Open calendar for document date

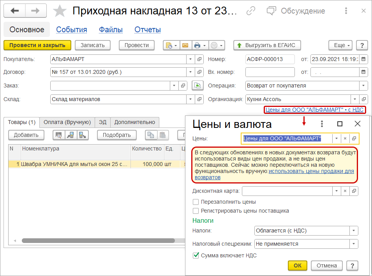363,59
